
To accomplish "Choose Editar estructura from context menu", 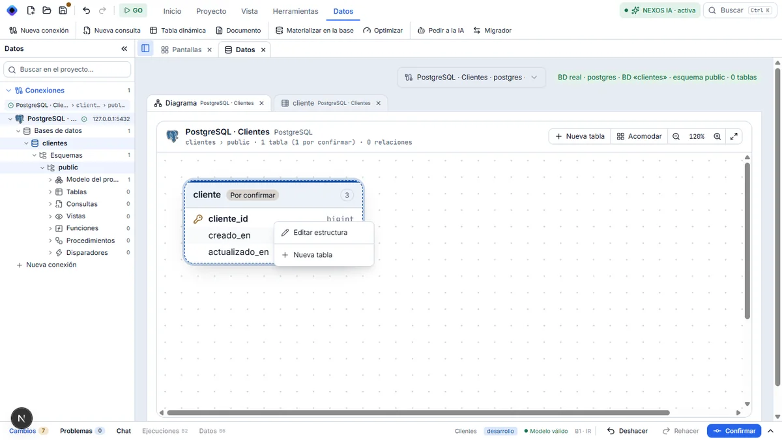I will point(324,233).
